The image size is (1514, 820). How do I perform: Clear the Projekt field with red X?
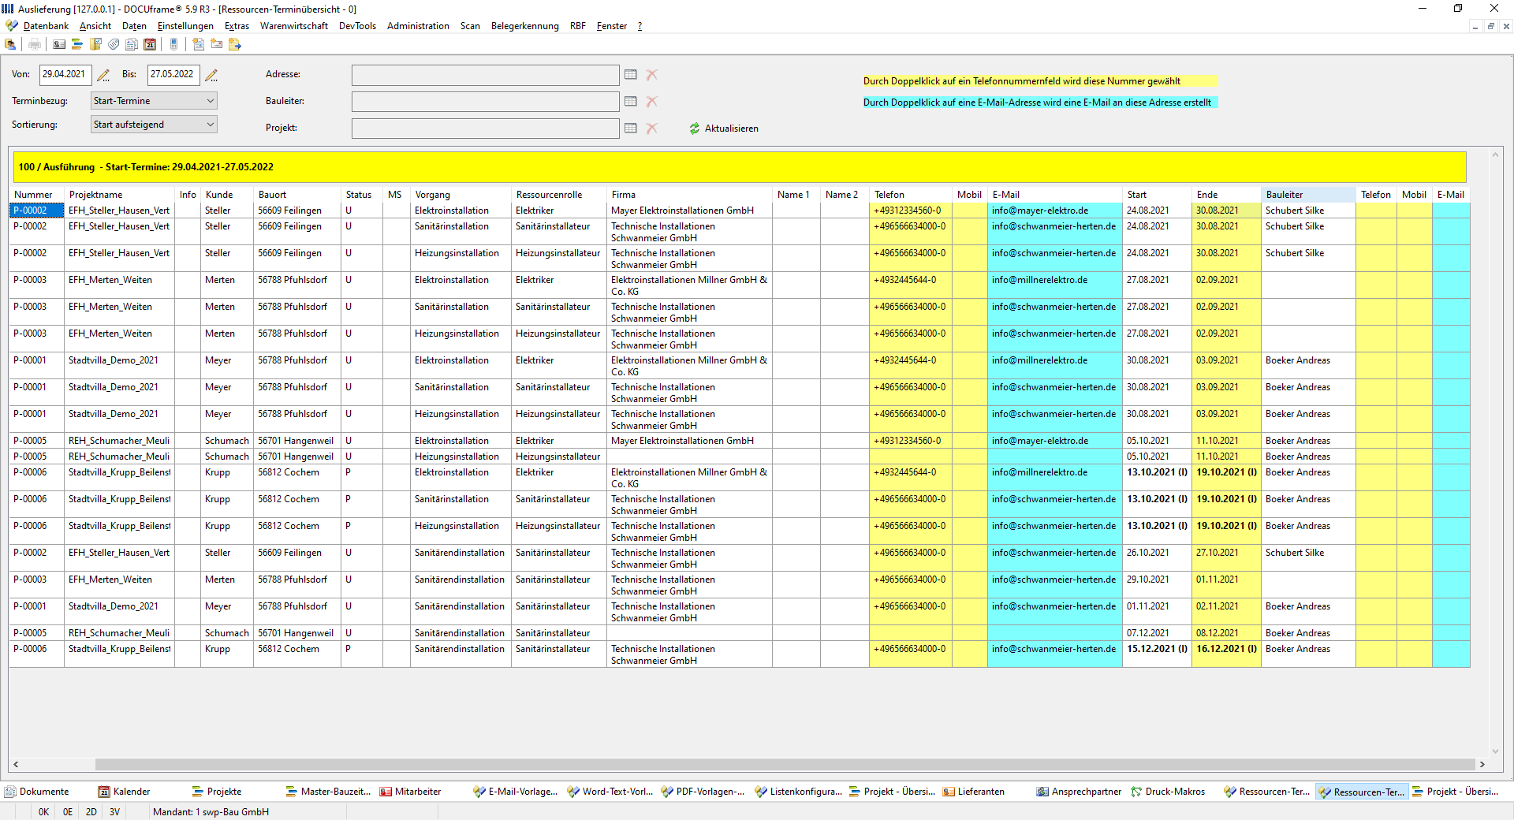pos(652,129)
